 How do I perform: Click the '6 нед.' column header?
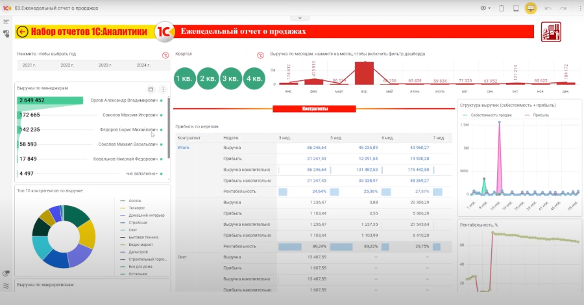pyautogui.click(x=387, y=138)
